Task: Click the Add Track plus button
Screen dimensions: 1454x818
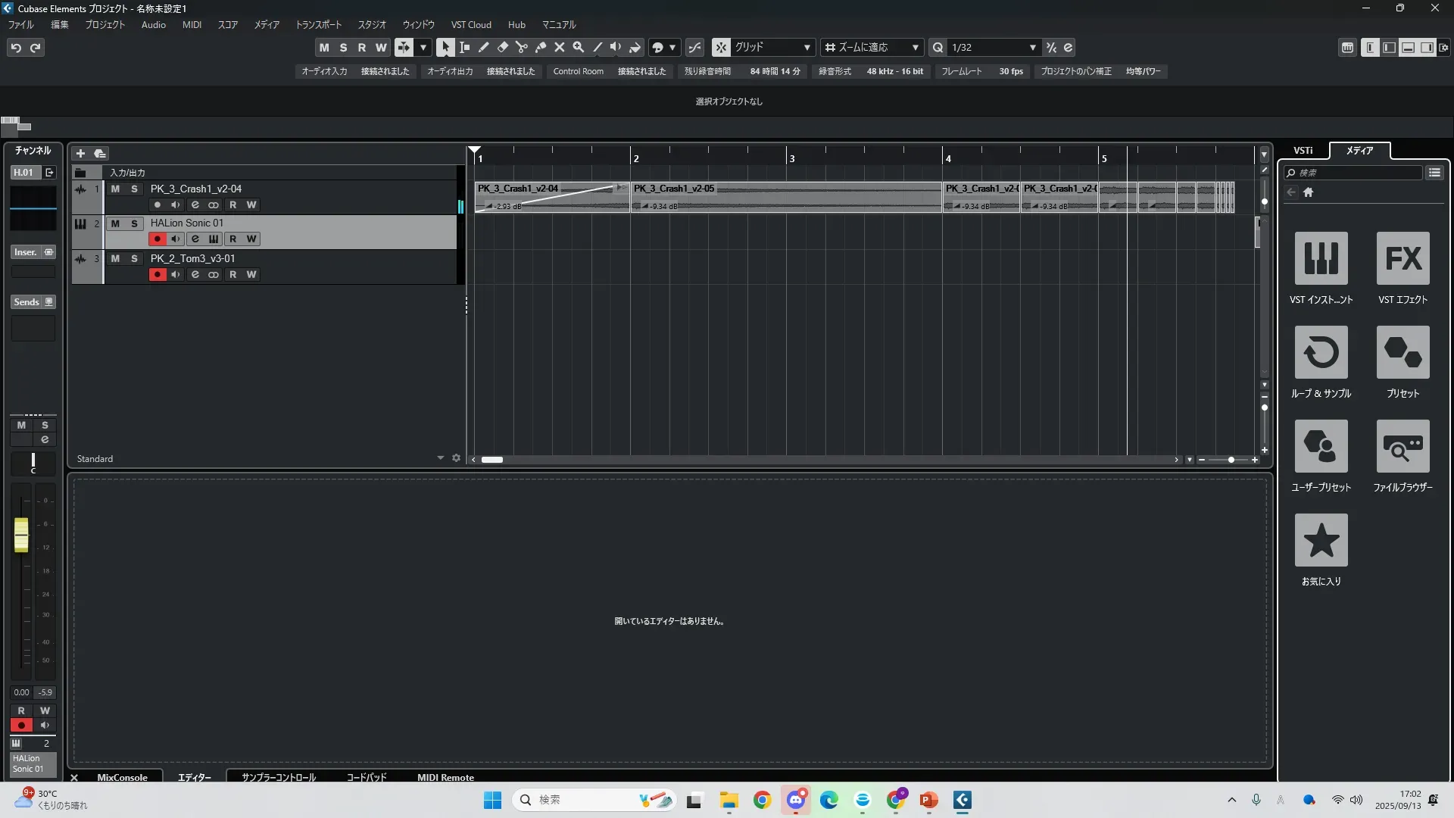Action: coord(80,153)
